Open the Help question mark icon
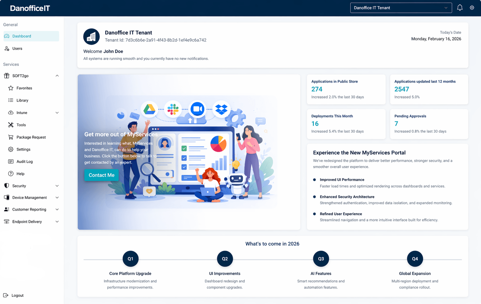This screenshot has height=304, width=481. pyautogui.click(x=11, y=174)
